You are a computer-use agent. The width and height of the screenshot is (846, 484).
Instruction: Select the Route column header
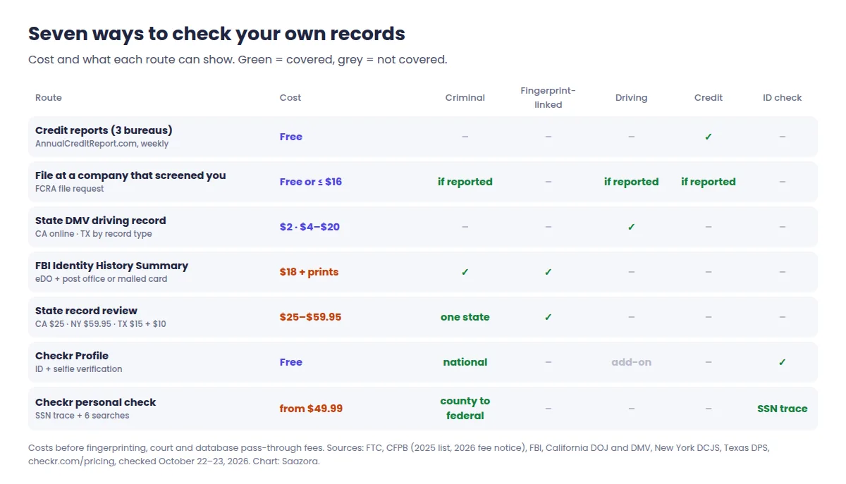49,98
